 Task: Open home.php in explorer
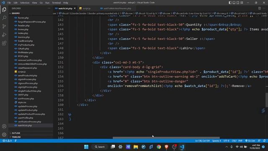tap(23, 29)
